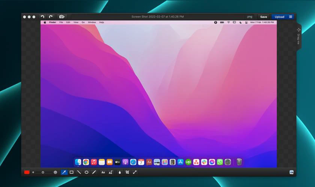
Task: Click the battery status icon
Action: [x=222, y=22]
